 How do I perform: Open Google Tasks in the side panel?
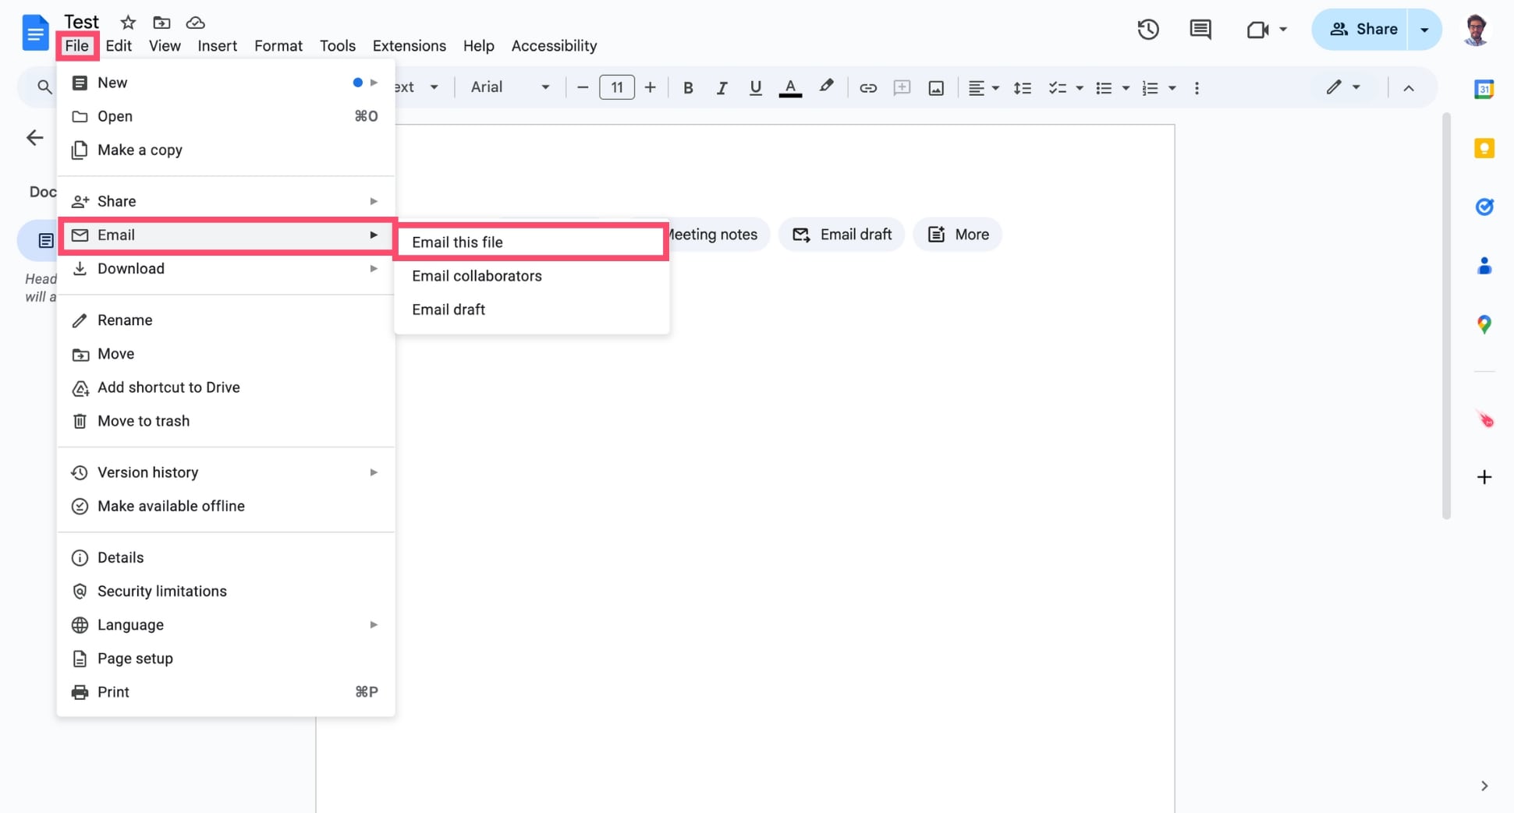coord(1484,207)
